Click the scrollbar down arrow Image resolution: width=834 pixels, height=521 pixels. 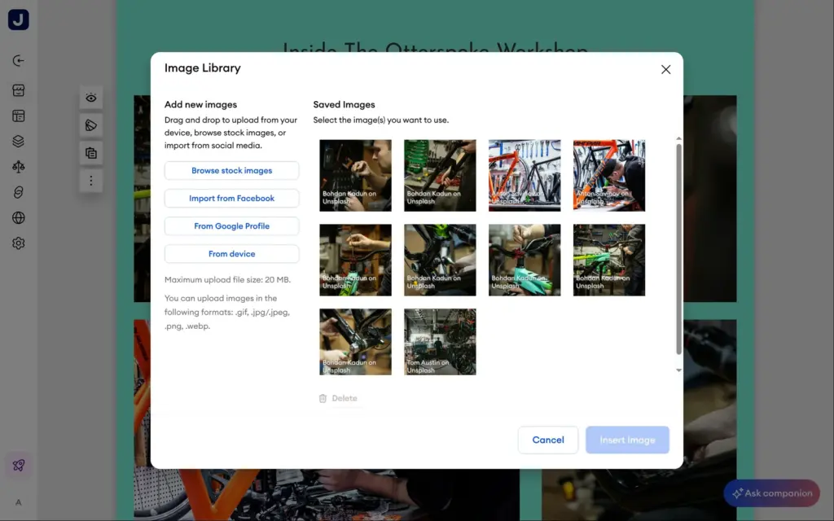click(678, 370)
